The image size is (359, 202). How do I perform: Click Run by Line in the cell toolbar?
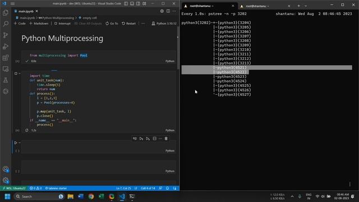(135, 139)
